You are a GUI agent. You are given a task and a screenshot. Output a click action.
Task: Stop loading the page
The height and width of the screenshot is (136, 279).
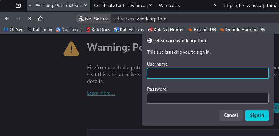[29, 19]
